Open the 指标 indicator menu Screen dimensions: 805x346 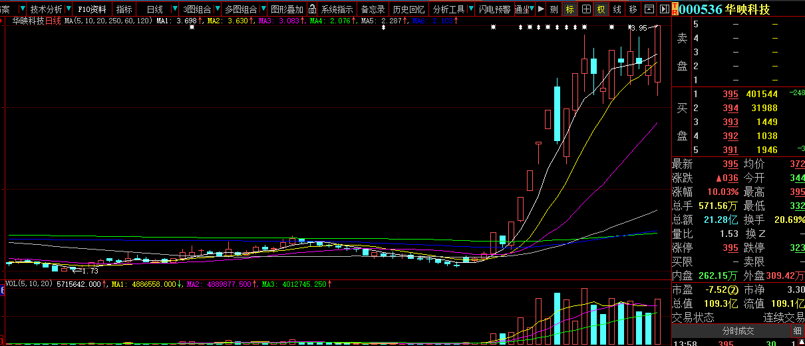pyautogui.click(x=124, y=9)
